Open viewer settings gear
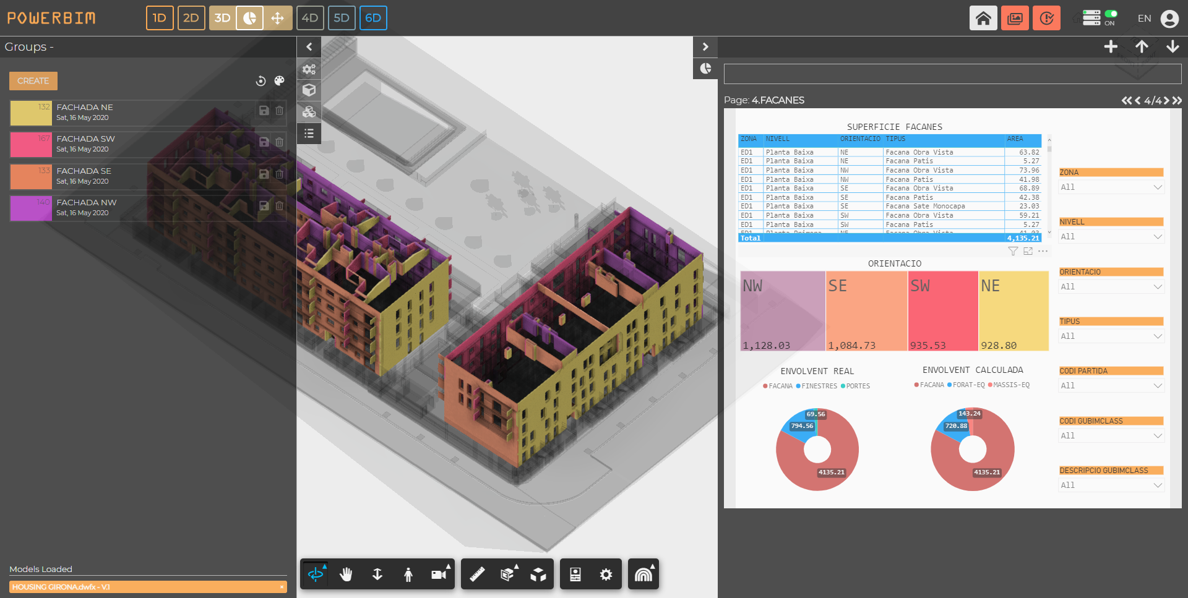1188x598 pixels. [606, 575]
